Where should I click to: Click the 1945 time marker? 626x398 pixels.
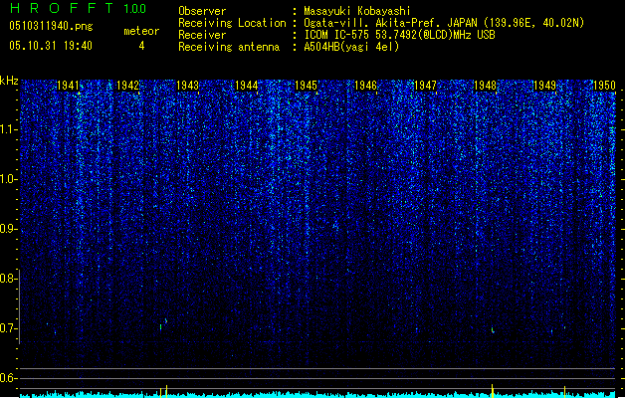click(x=306, y=86)
